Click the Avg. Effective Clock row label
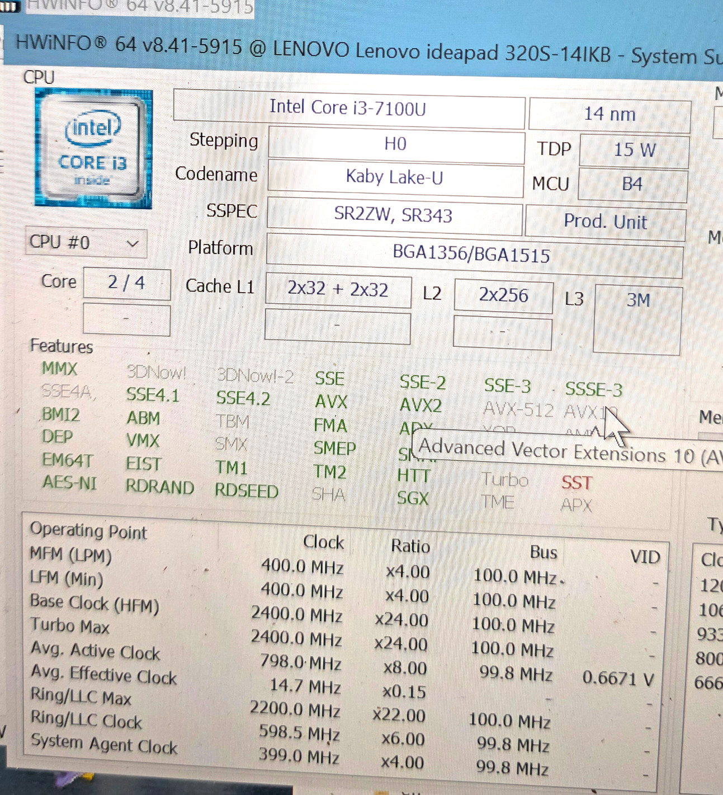Screen dimensions: 723x795 [104, 675]
